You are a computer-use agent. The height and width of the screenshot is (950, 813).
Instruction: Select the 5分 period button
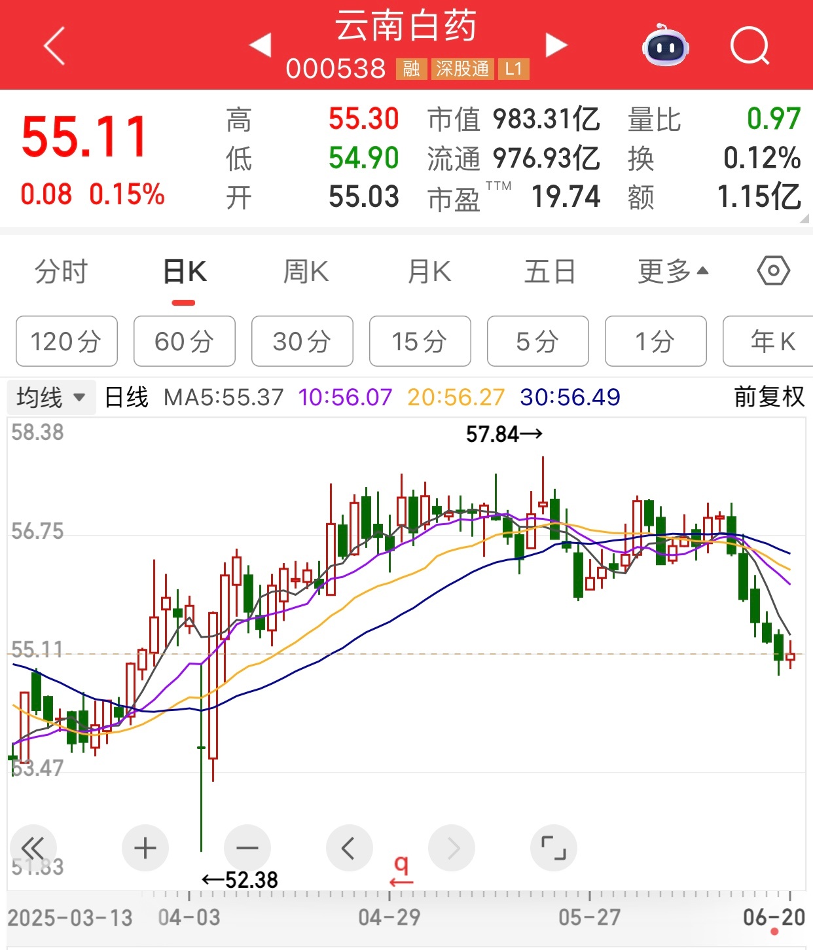[538, 341]
